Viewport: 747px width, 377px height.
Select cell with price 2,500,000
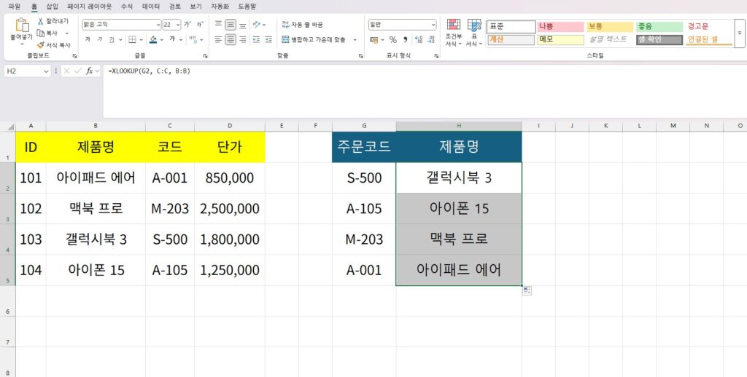pyautogui.click(x=230, y=208)
